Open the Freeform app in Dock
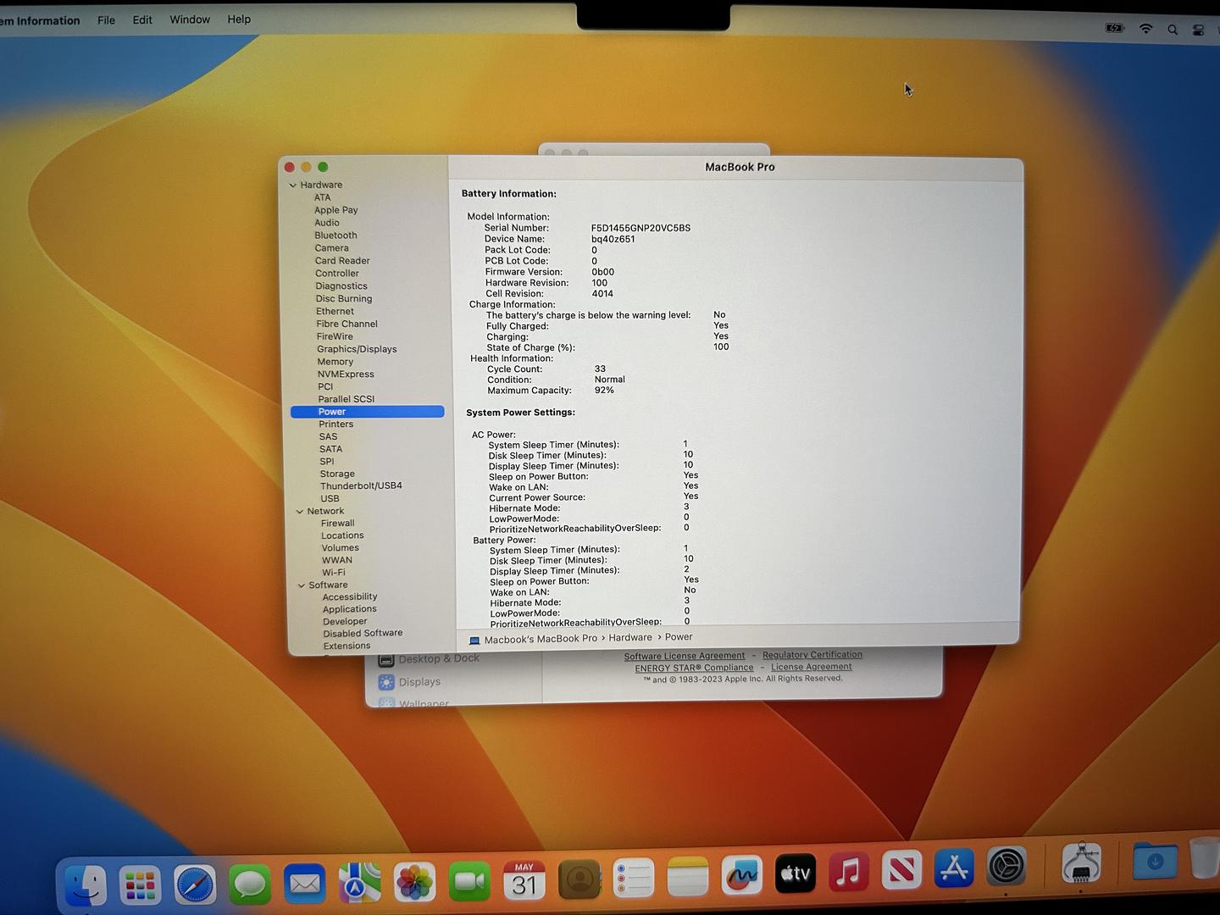This screenshot has width=1220, height=915. tap(741, 876)
